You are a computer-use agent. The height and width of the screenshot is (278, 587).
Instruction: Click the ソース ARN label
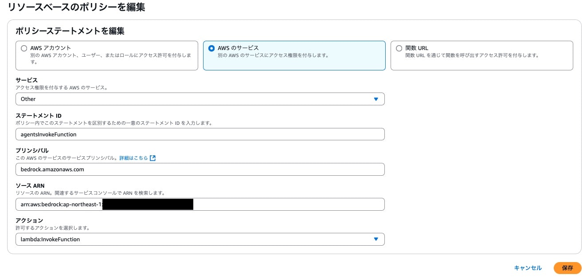[30, 186]
